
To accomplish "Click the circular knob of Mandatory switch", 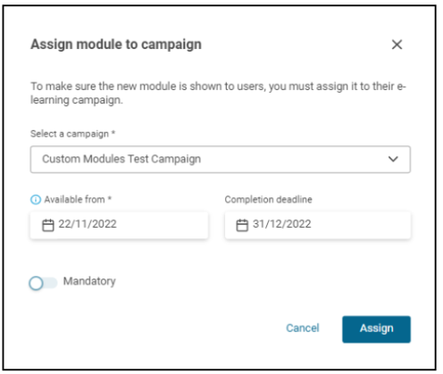I will point(36,283).
